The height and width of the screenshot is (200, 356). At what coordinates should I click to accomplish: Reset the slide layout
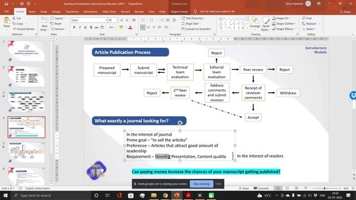pos(56,23)
